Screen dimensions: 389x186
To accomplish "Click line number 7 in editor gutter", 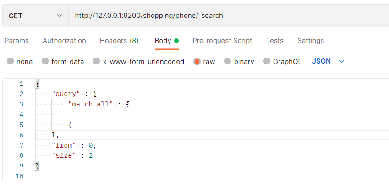I will pyautogui.click(x=21, y=145).
